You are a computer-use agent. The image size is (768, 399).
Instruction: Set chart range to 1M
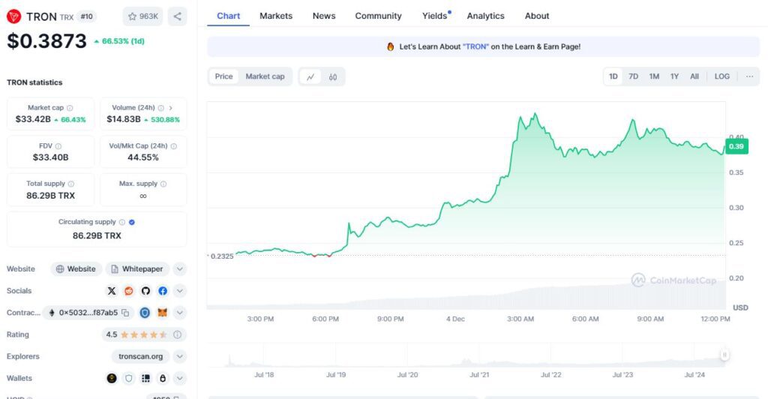tap(654, 76)
